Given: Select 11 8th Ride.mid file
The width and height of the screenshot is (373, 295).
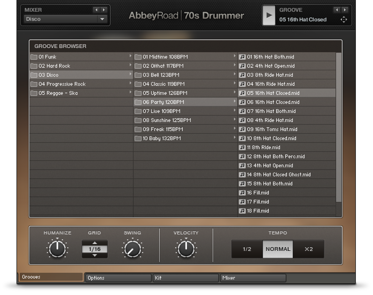Looking at the screenshot, I should (x=287, y=147).
